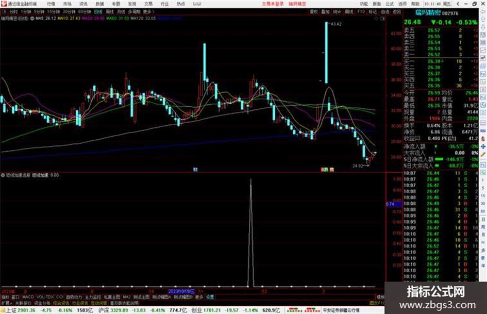Switch to 1分钟 chart period
The height and width of the screenshot is (314, 487).
coord(26,11)
